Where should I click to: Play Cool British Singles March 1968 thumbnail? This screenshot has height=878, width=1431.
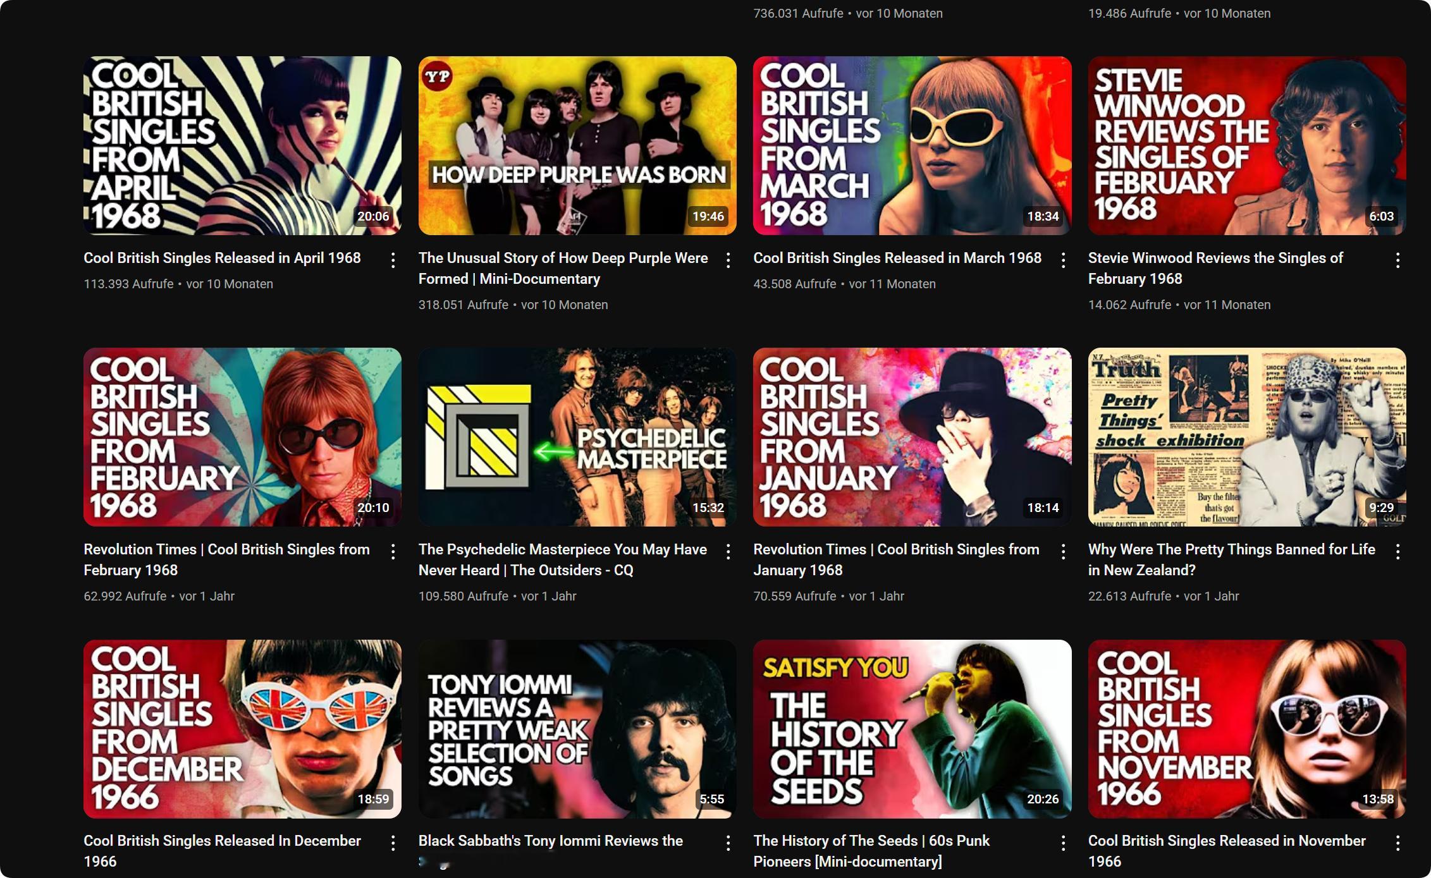pyautogui.click(x=912, y=145)
